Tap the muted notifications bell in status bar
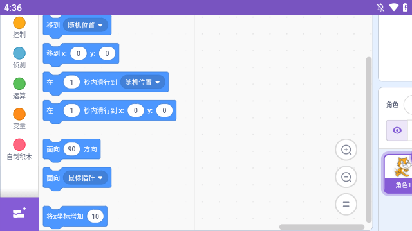Image resolution: width=412 pixels, height=231 pixels. (380, 7)
